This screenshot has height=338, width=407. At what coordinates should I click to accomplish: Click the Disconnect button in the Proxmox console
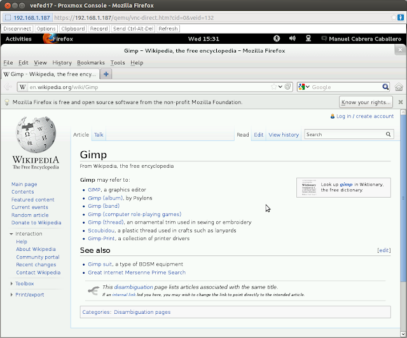(17, 29)
